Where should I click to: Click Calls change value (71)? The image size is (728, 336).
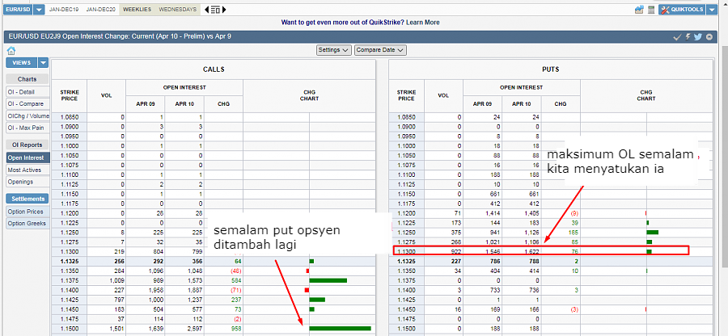pyautogui.click(x=235, y=290)
